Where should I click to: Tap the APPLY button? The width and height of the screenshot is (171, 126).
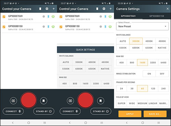coord(130,114)
